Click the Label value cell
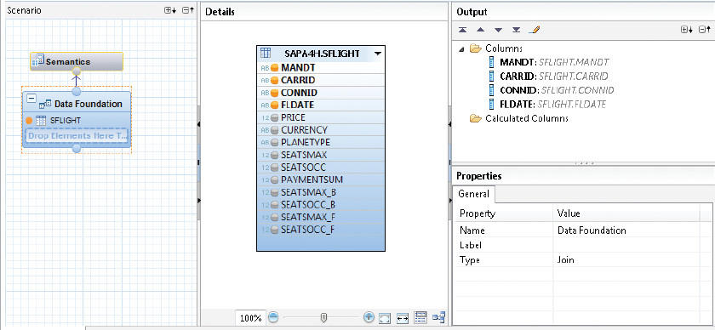This screenshot has height=330, width=715. click(626, 245)
